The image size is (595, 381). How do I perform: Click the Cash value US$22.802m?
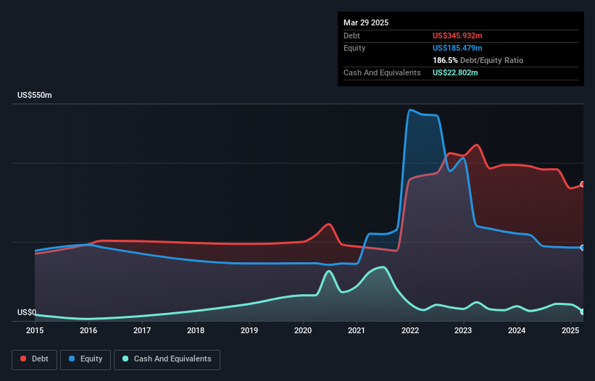pyautogui.click(x=455, y=72)
